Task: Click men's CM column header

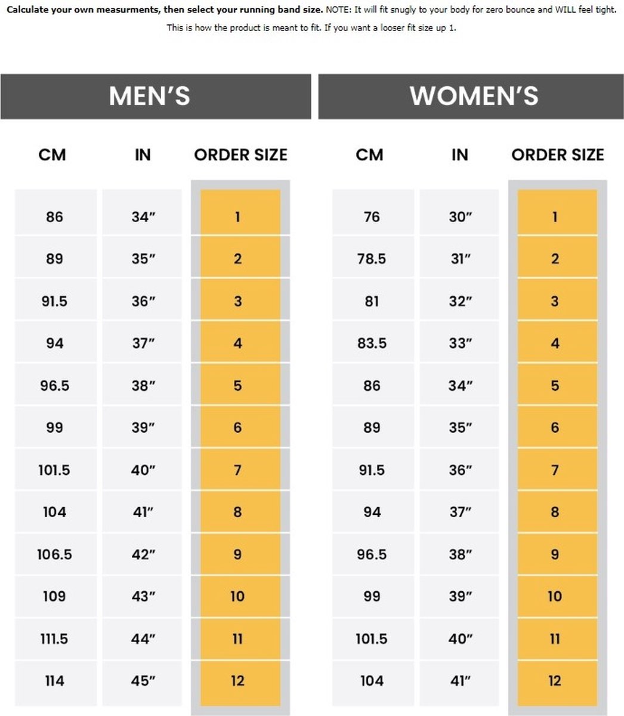Action: [52, 155]
